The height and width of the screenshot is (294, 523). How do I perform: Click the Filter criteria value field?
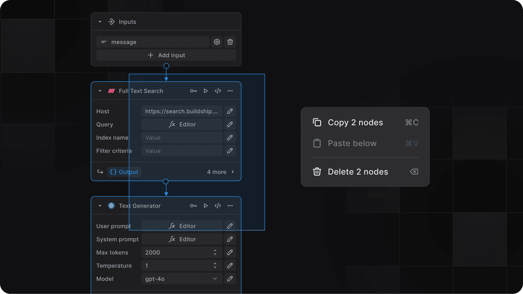tap(182, 151)
